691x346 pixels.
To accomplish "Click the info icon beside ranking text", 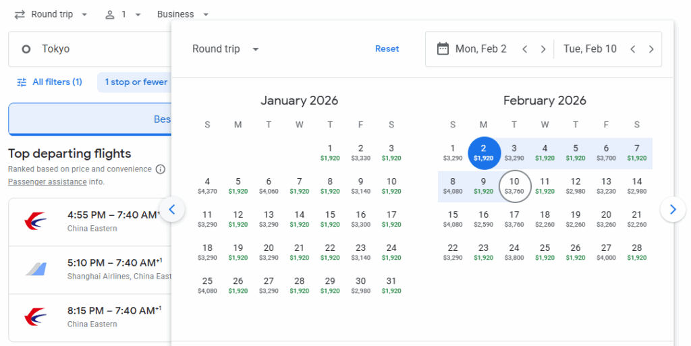I will (x=161, y=169).
